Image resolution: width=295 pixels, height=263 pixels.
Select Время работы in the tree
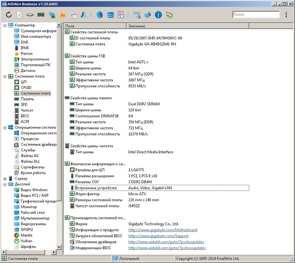pos(33,173)
